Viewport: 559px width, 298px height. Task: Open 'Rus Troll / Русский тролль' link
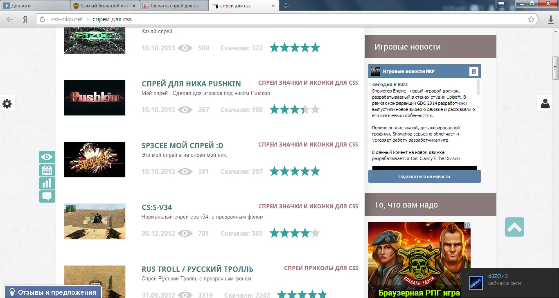coord(197,269)
